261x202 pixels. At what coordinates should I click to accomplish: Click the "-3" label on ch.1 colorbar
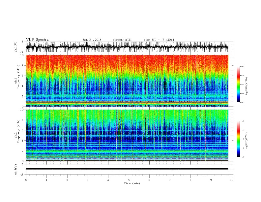pyautogui.click(x=243, y=66)
